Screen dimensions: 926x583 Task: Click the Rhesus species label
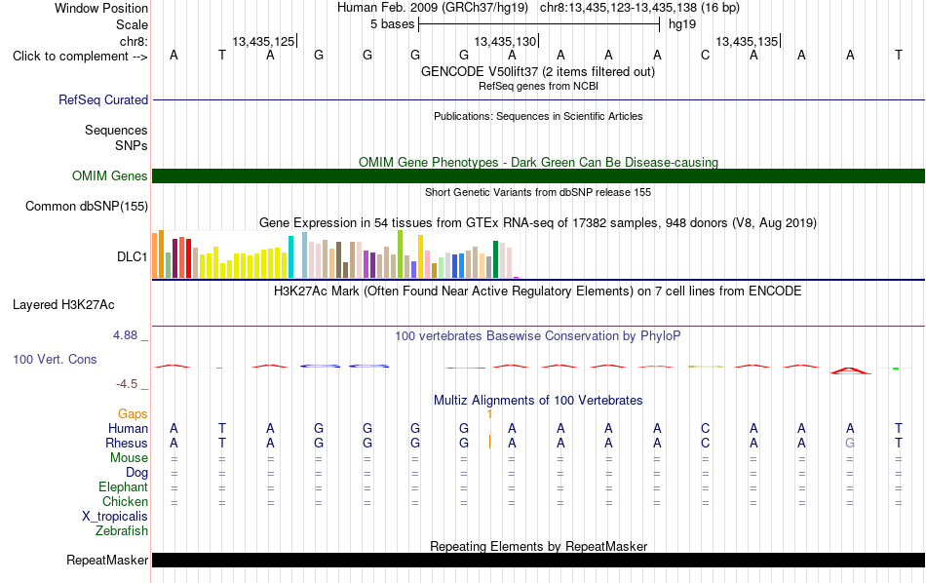click(127, 443)
